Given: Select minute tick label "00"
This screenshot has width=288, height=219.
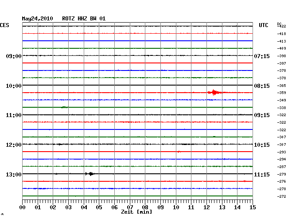Looking at the screenshot, I should click(23, 207).
